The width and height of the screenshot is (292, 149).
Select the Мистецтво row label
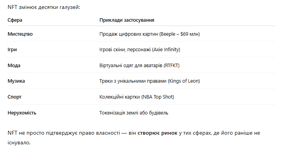point(20,34)
